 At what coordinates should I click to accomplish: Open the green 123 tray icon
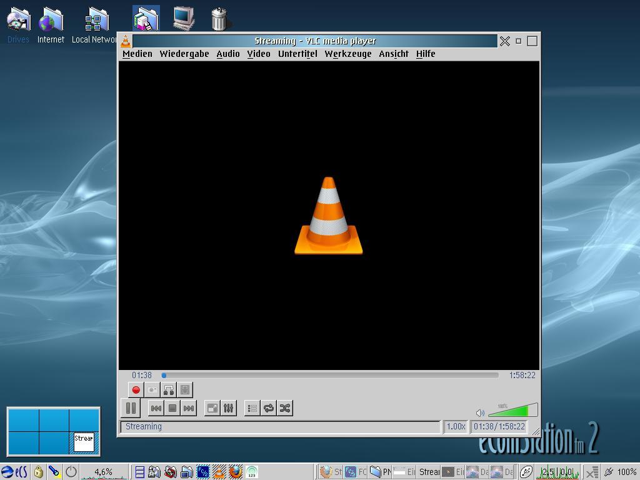pyautogui.click(x=252, y=472)
